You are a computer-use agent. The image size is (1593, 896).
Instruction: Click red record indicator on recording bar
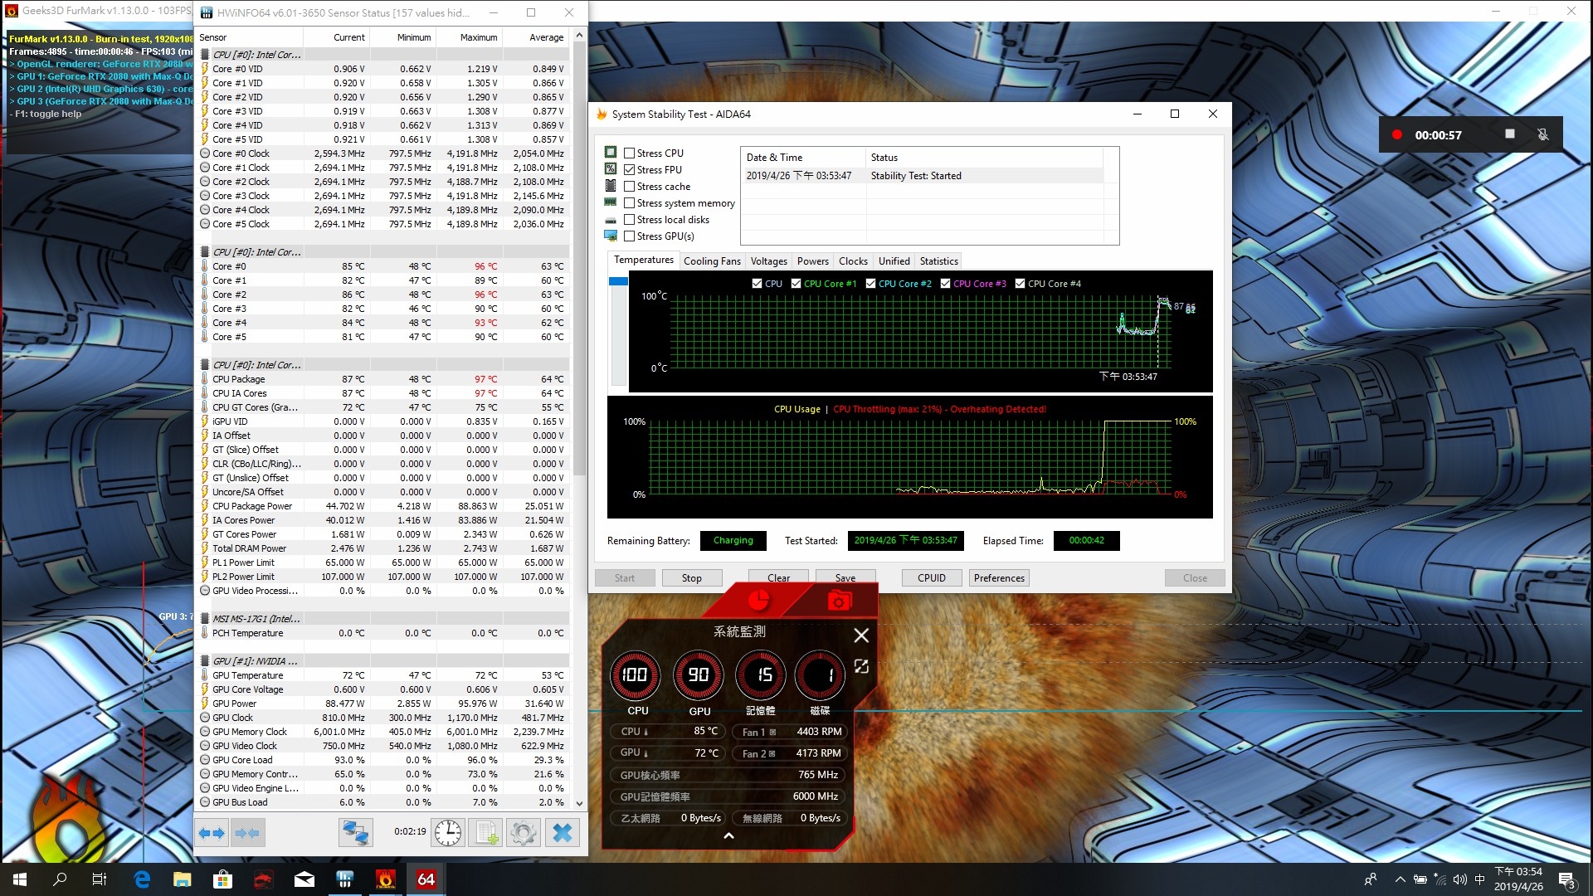point(1397,134)
